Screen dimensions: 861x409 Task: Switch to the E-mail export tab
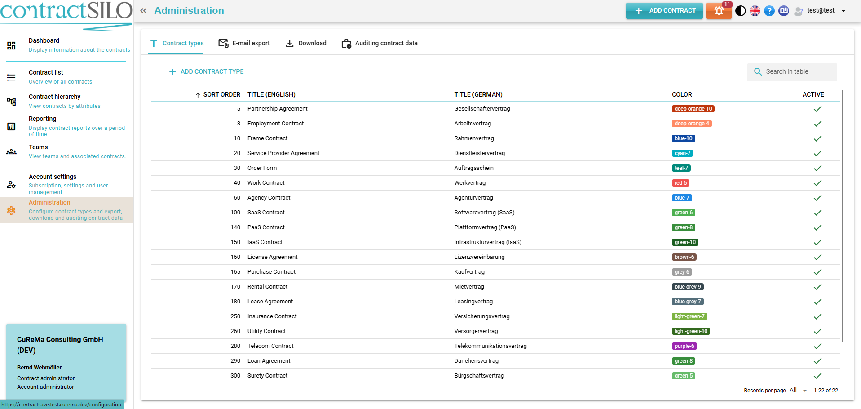[x=244, y=43]
